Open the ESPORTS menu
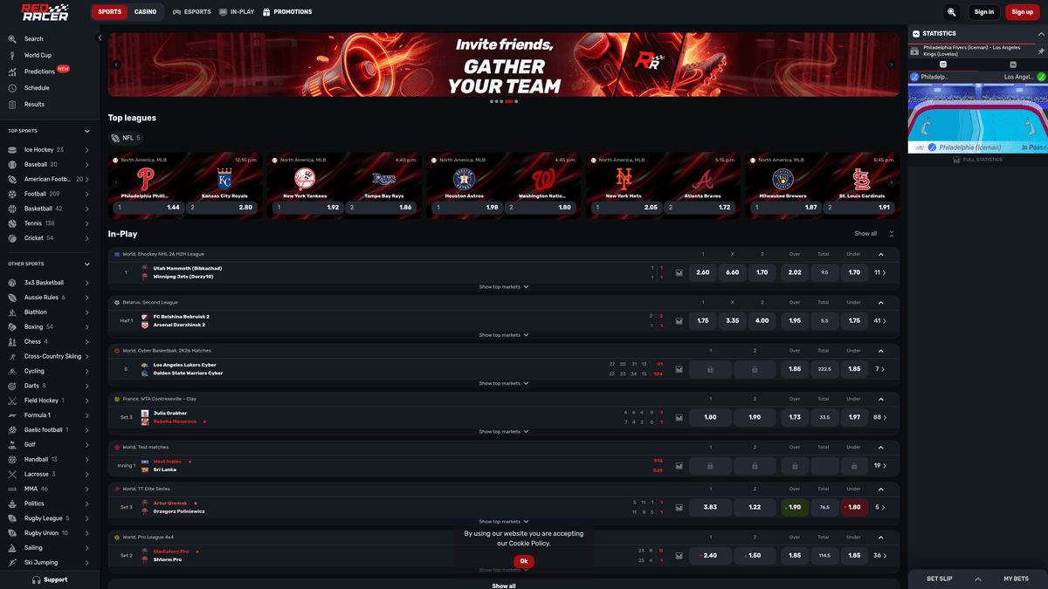The width and height of the screenshot is (1048, 589). 192,12
